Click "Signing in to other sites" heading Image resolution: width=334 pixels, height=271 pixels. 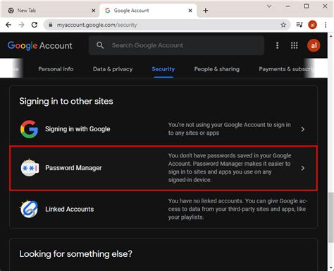point(66,101)
